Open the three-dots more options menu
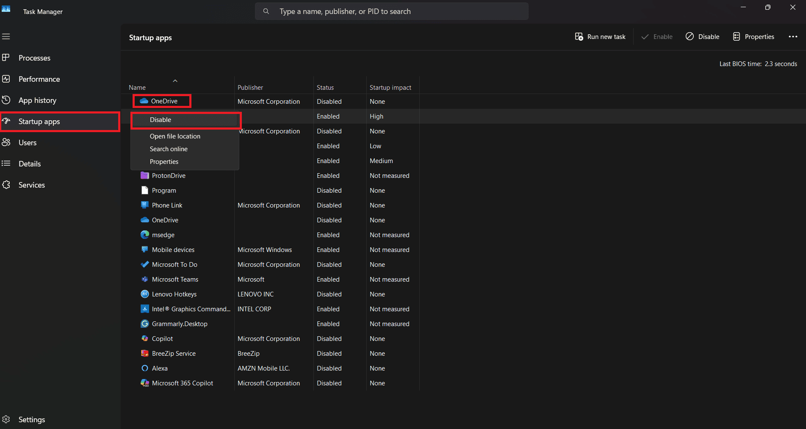Image resolution: width=806 pixels, height=429 pixels. coord(793,37)
